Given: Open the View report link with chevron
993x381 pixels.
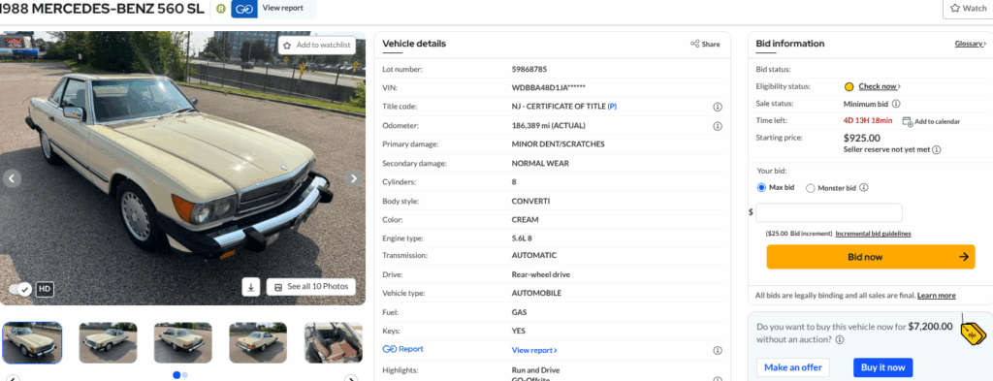Looking at the screenshot, I should [534, 350].
